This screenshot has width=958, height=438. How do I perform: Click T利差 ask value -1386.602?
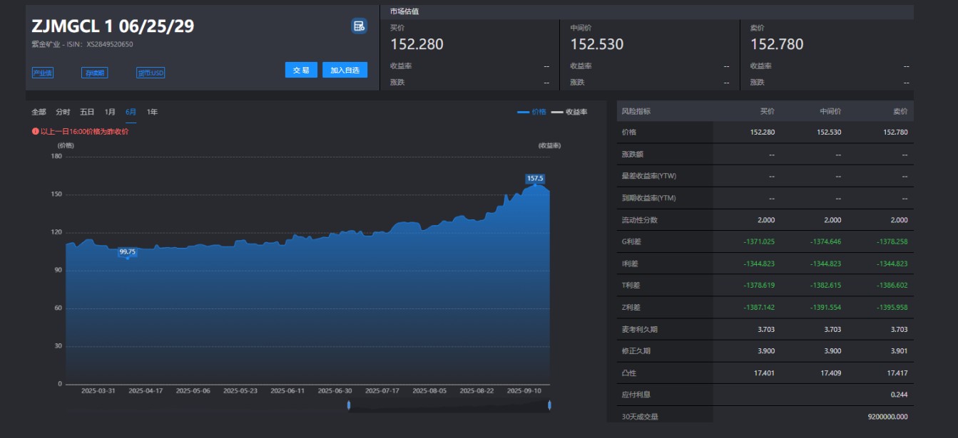tap(892, 286)
